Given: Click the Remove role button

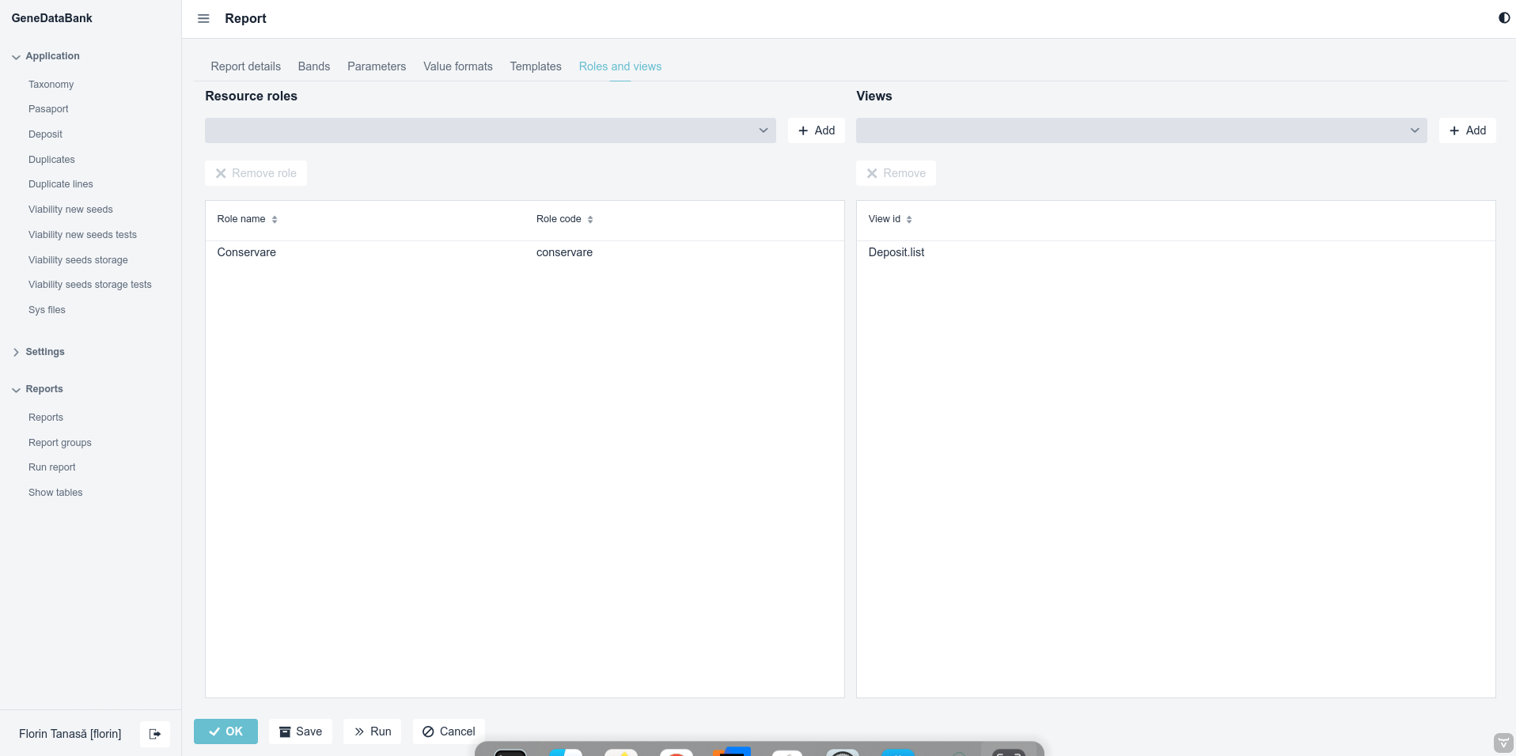Looking at the screenshot, I should coord(256,173).
